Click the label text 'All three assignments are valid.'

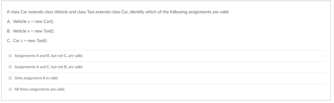click(x=40, y=89)
